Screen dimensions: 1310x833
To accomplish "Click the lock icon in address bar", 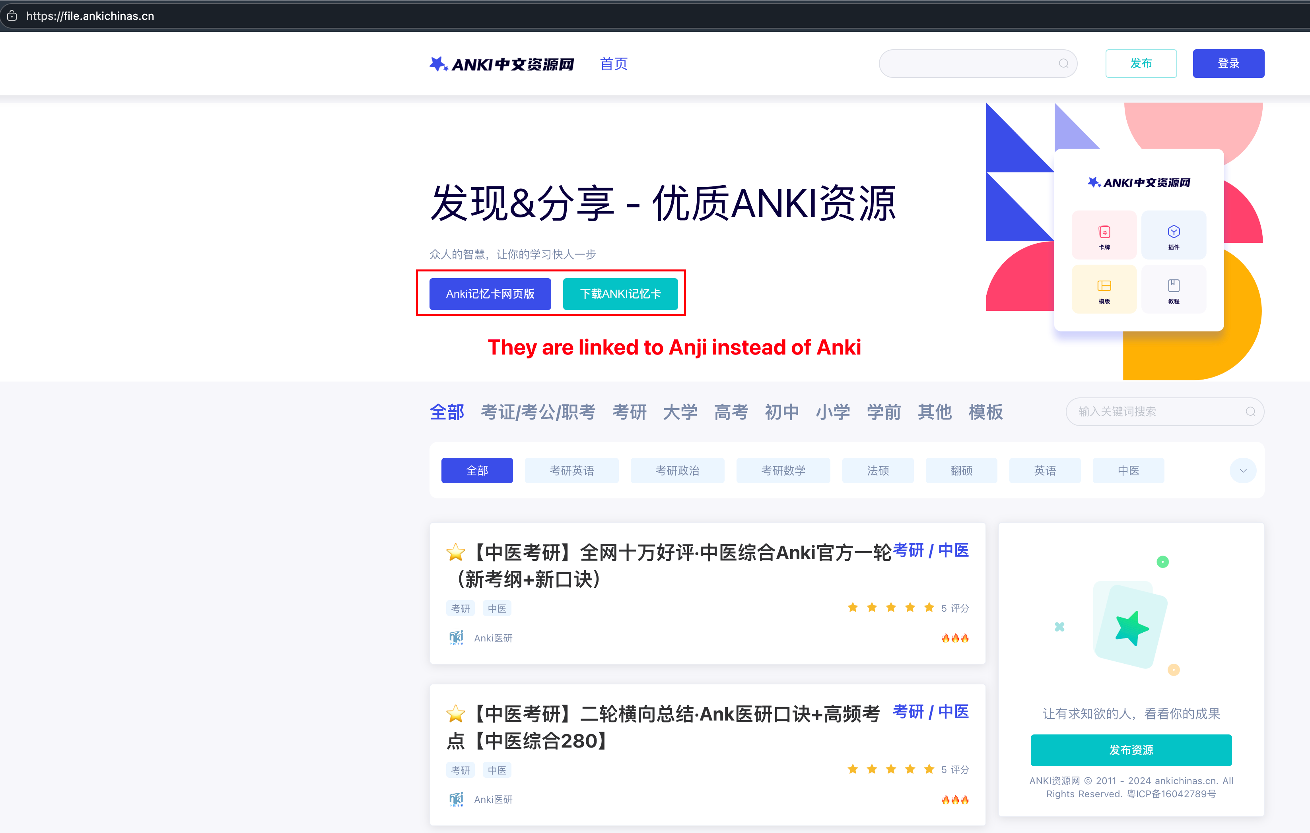I will [x=12, y=16].
